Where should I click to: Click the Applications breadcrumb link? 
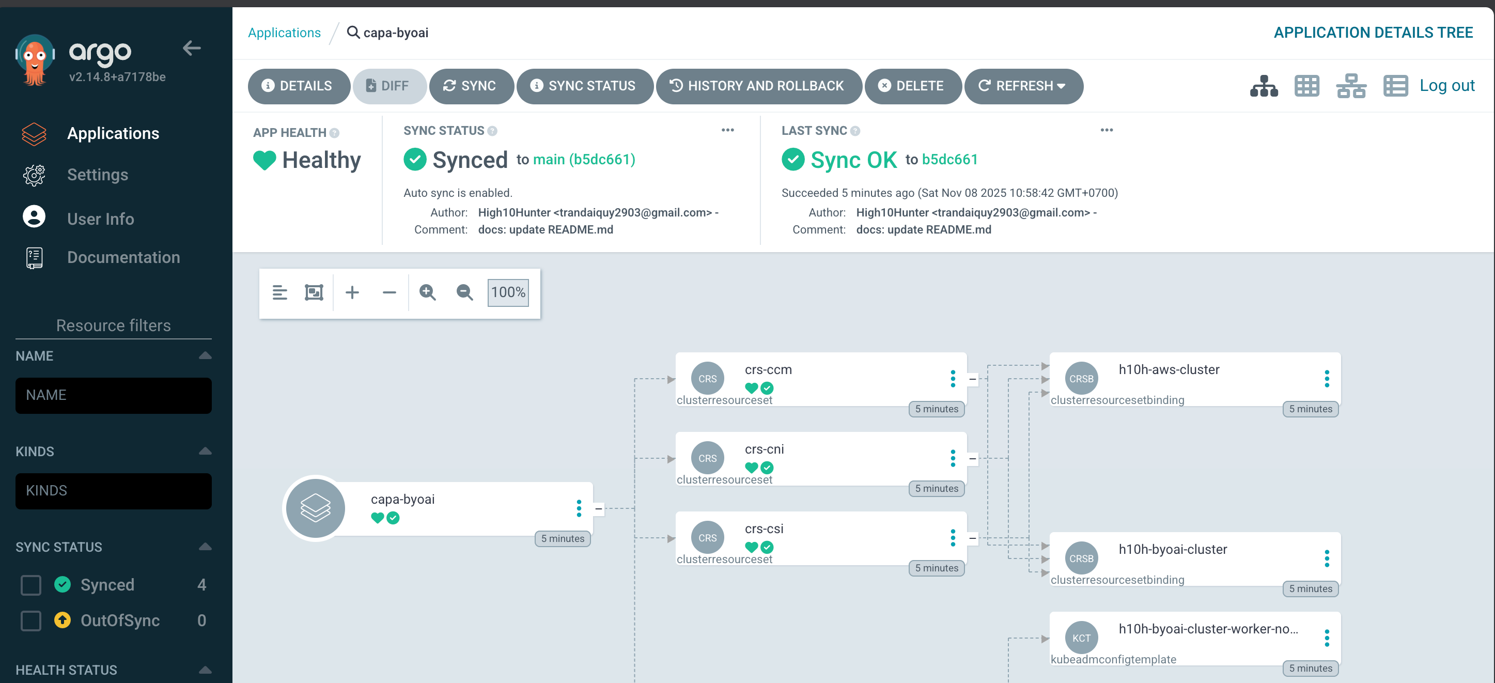(284, 33)
